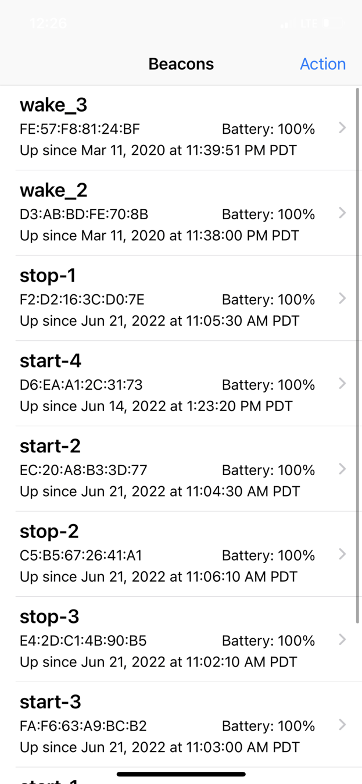The image size is (362, 784).
Task: Expand details for stop-1 beacon
Action: 342,298
